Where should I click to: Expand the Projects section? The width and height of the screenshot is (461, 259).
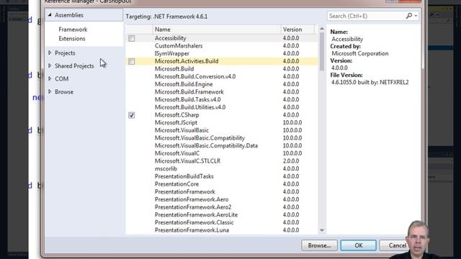tap(50, 53)
